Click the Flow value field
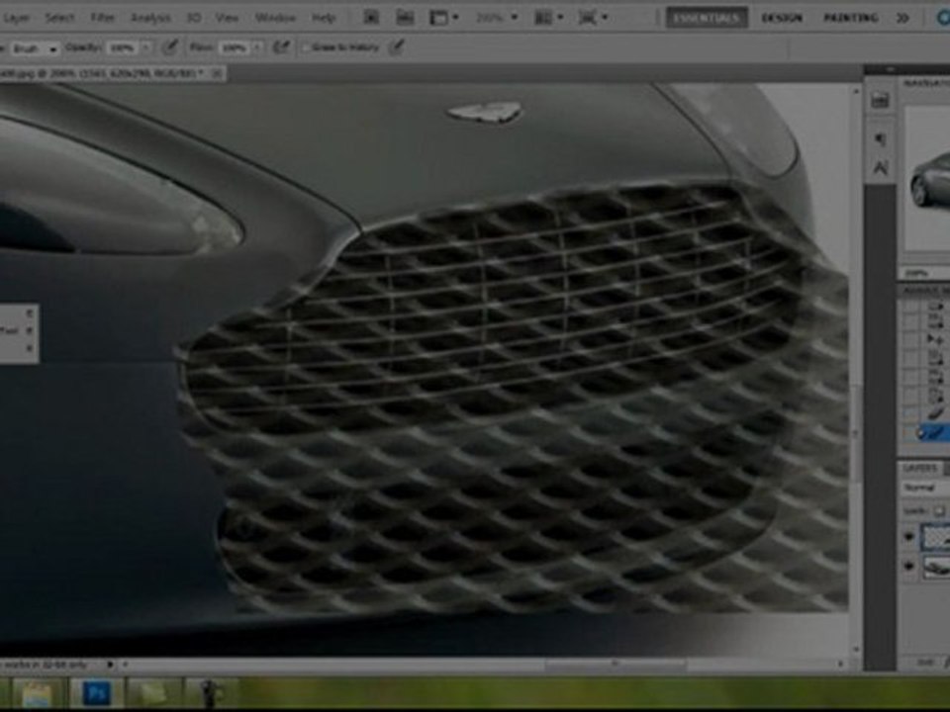 [234, 47]
